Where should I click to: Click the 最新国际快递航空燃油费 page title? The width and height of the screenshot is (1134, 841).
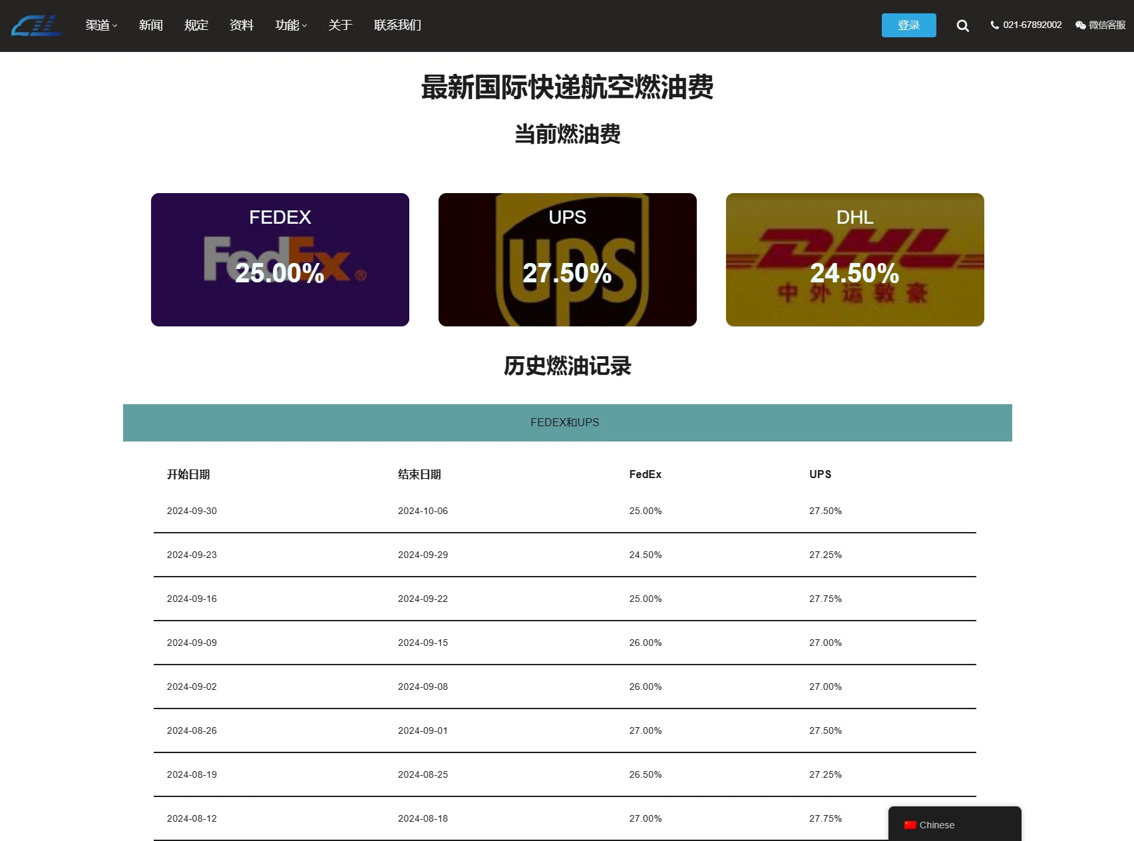pyautogui.click(x=568, y=87)
